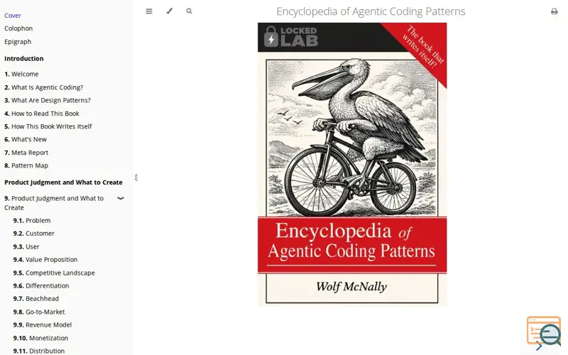Select section 9.11. Distribution
The height and width of the screenshot is (355, 568).
click(x=39, y=351)
